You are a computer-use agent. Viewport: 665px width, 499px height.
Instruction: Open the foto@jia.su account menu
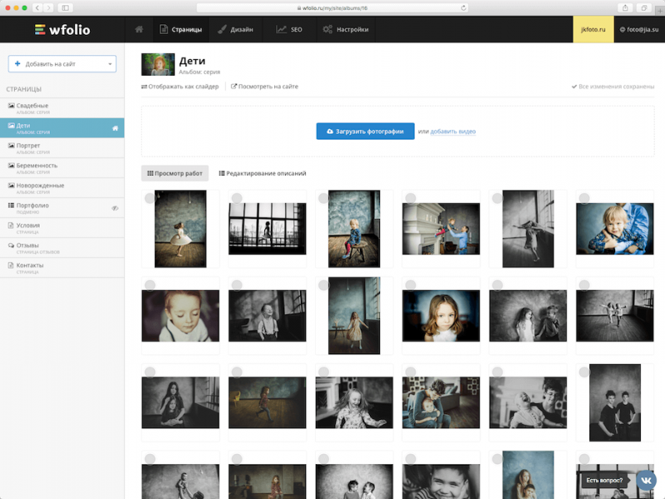coord(639,29)
